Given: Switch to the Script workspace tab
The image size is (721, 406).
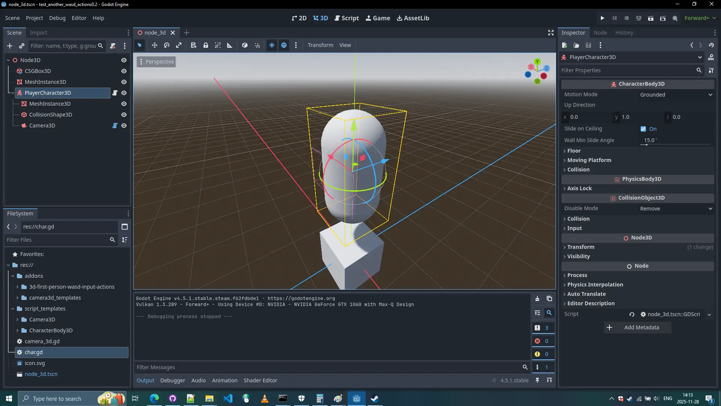Looking at the screenshot, I should [347, 18].
